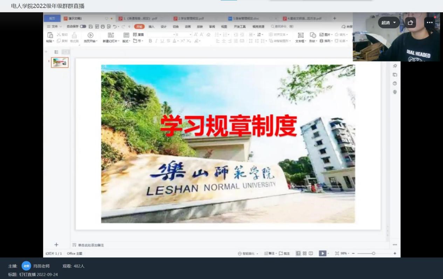Click the plus icon to add slide
The height and width of the screenshot is (279, 443).
coord(56,245)
